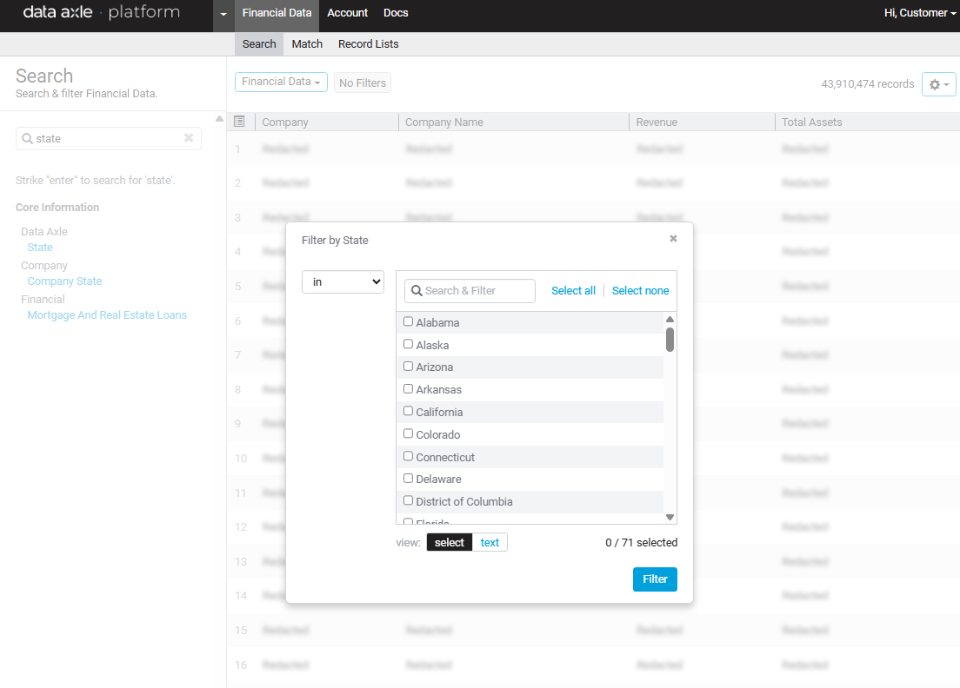Open the caret menu beside platform logo
The height and width of the screenshot is (688, 960).
(x=223, y=14)
